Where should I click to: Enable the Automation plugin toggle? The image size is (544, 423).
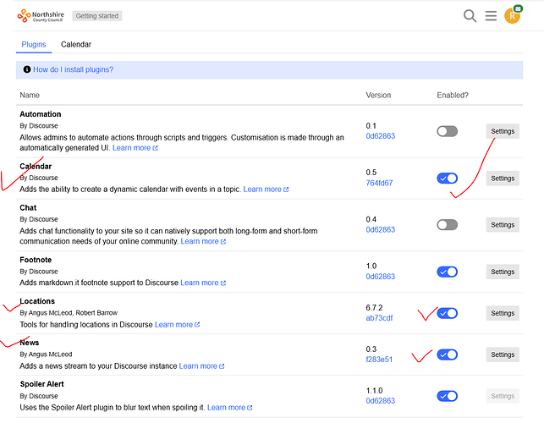[x=448, y=131]
